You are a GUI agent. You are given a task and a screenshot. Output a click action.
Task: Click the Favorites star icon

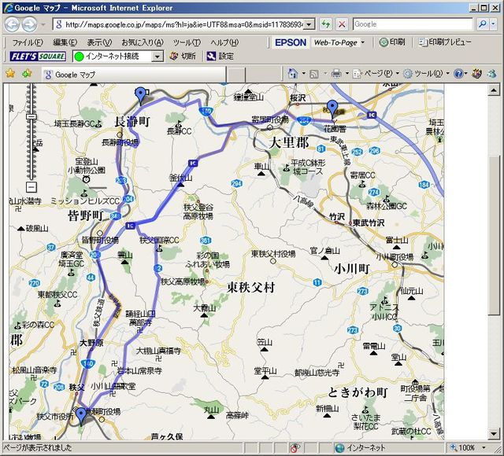[x=10, y=73]
